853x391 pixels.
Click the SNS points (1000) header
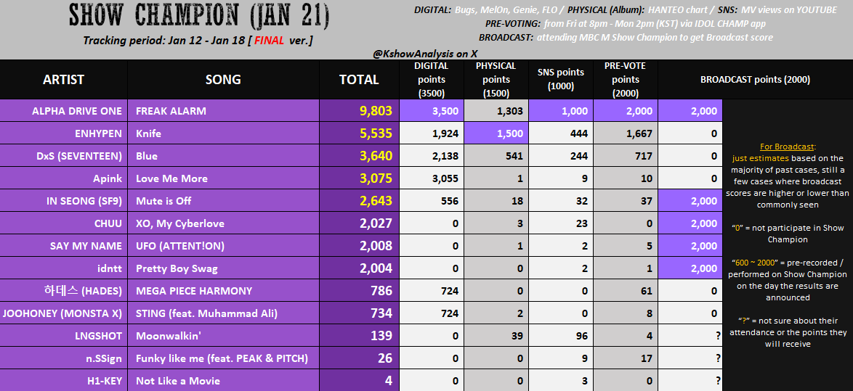[x=560, y=79]
